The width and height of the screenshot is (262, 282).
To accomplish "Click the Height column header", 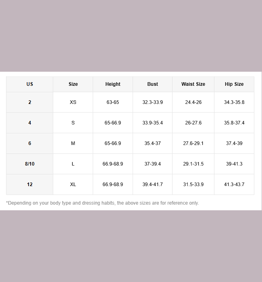I will pyautogui.click(x=113, y=84).
